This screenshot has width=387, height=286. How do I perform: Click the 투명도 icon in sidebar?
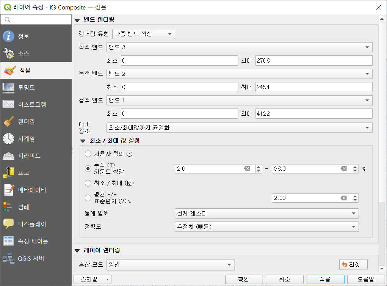9,88
